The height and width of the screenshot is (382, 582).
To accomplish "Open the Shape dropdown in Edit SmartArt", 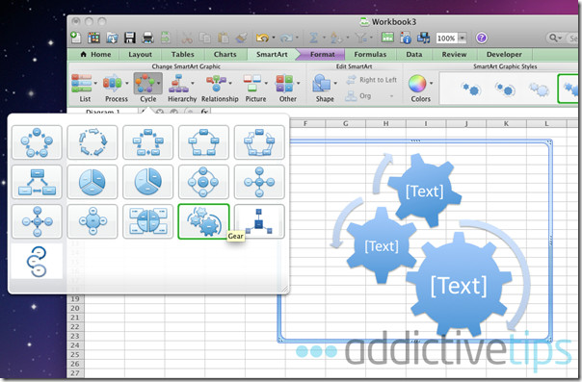I will tap(325, 88).
